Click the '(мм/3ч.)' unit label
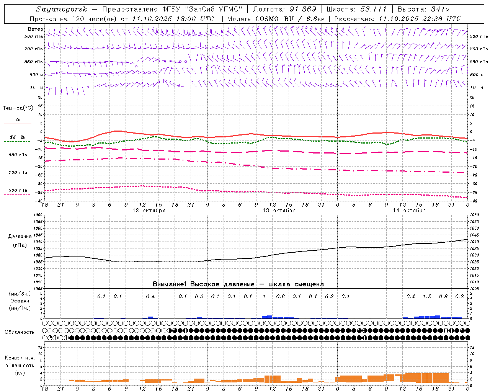 pos(20,294)
